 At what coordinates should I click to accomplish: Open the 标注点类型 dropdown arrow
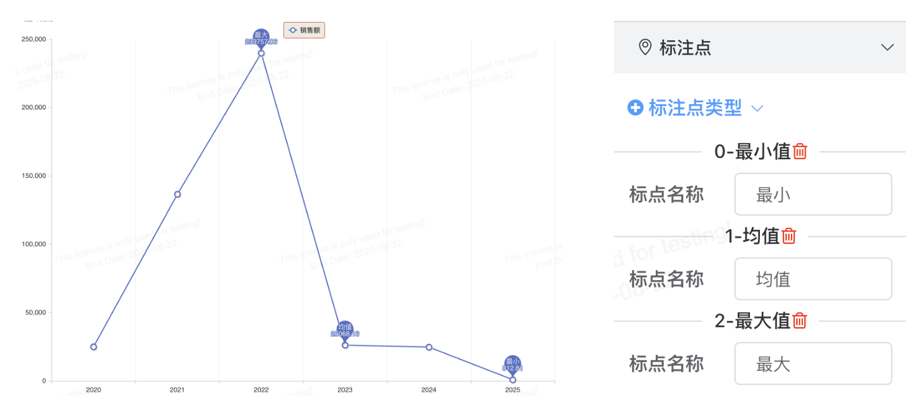(x=757, y=109)
